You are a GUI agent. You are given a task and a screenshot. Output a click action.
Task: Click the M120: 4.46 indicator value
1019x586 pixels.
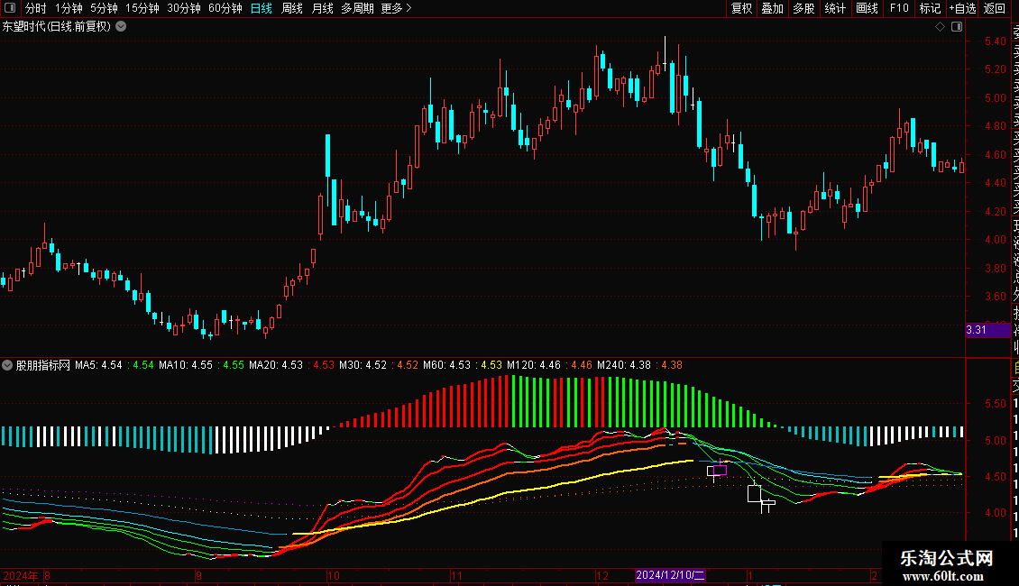534,365
